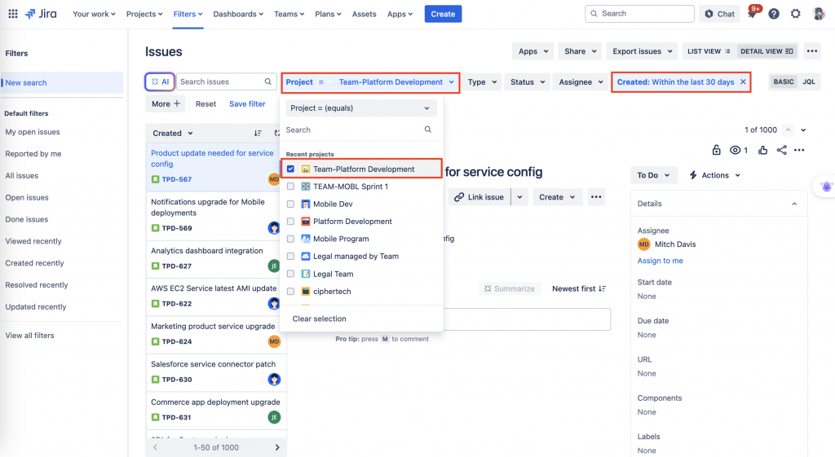Check the ciphertech project checkbox
835x457 pixels.
click(290, 291)
